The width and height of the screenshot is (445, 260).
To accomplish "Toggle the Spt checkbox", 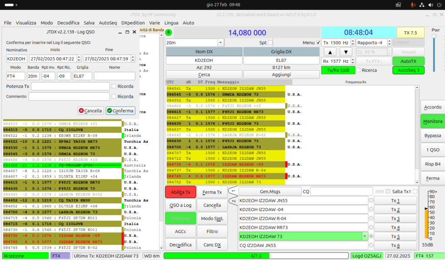I will point(270,42).
